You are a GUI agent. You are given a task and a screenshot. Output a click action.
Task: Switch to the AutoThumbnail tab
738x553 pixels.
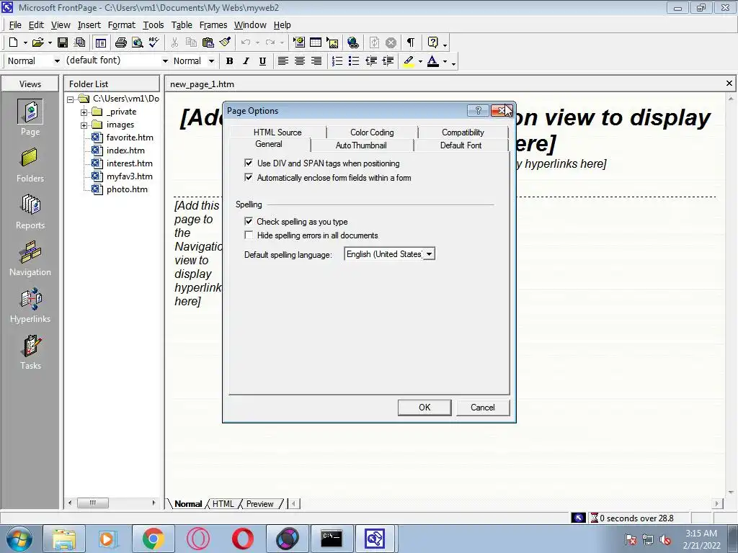361,145
